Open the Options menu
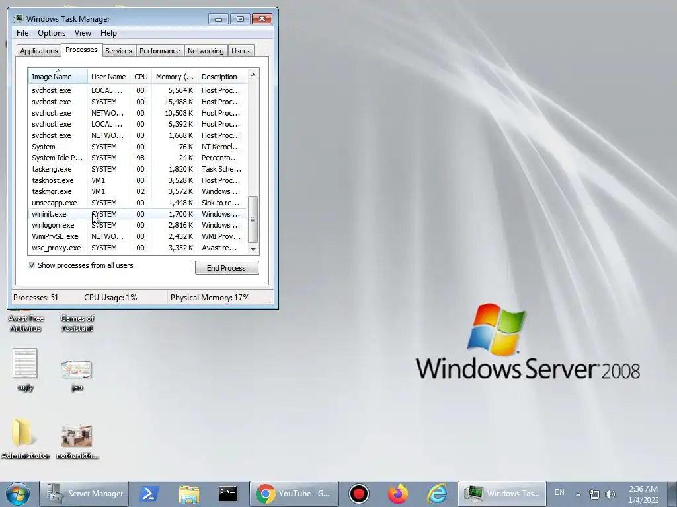 [x=52, y=33]
